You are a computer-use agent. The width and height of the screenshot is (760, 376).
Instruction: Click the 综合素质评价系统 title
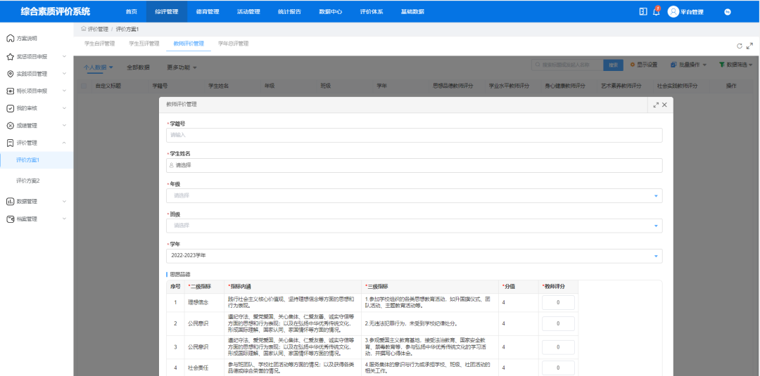[x=56, y=12]
